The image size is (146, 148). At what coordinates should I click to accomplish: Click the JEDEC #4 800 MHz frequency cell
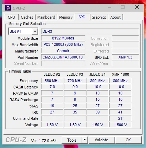tap(97, 81)
